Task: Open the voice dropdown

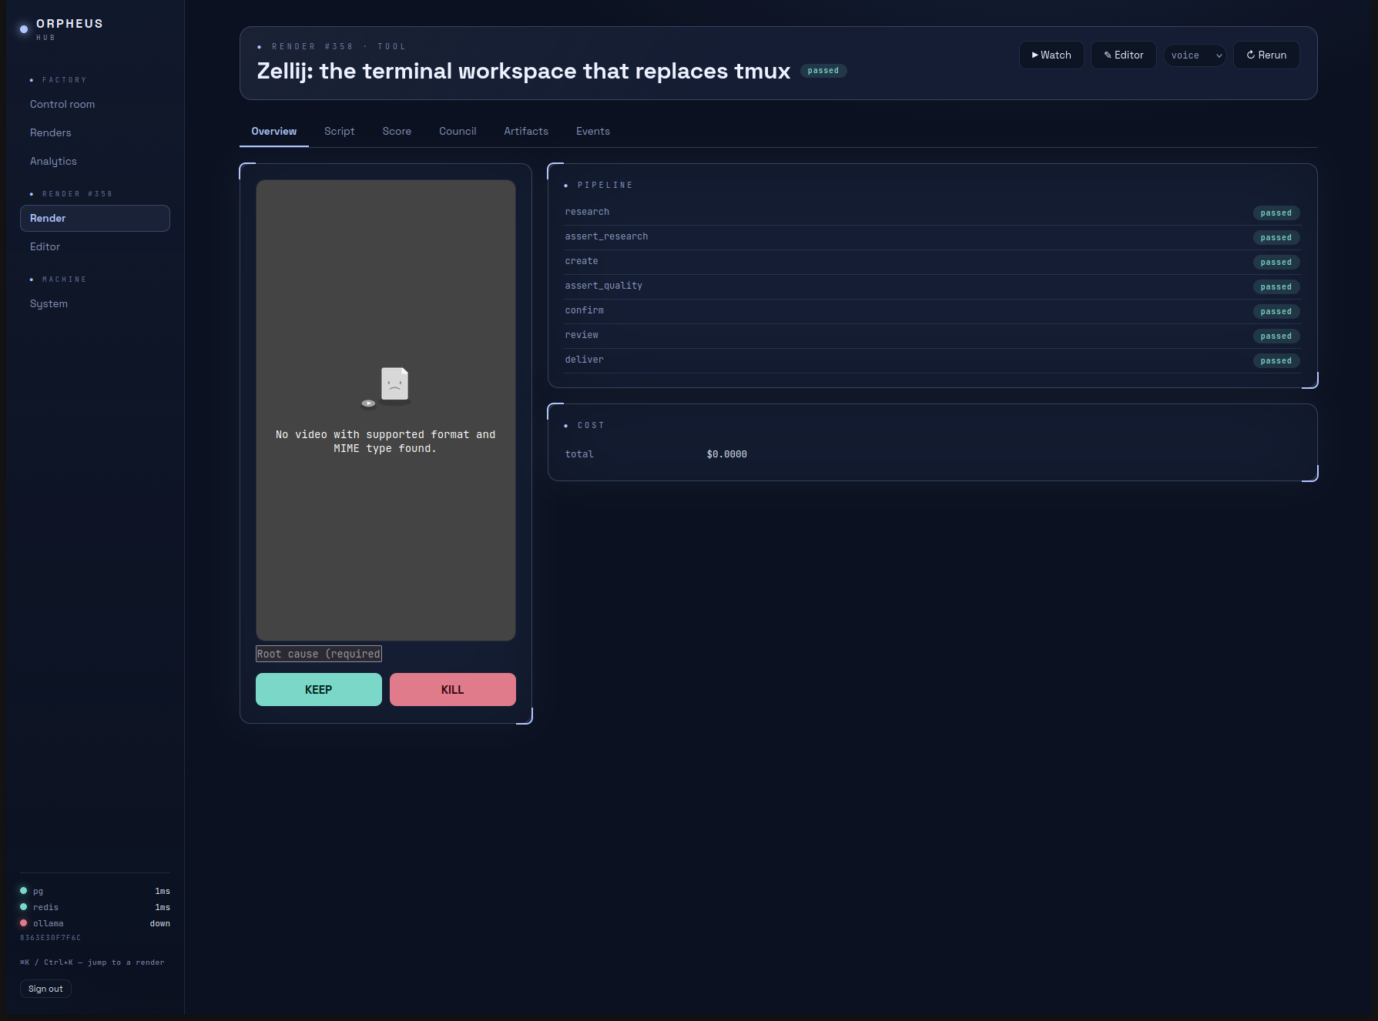Action: pos(1195,55)
